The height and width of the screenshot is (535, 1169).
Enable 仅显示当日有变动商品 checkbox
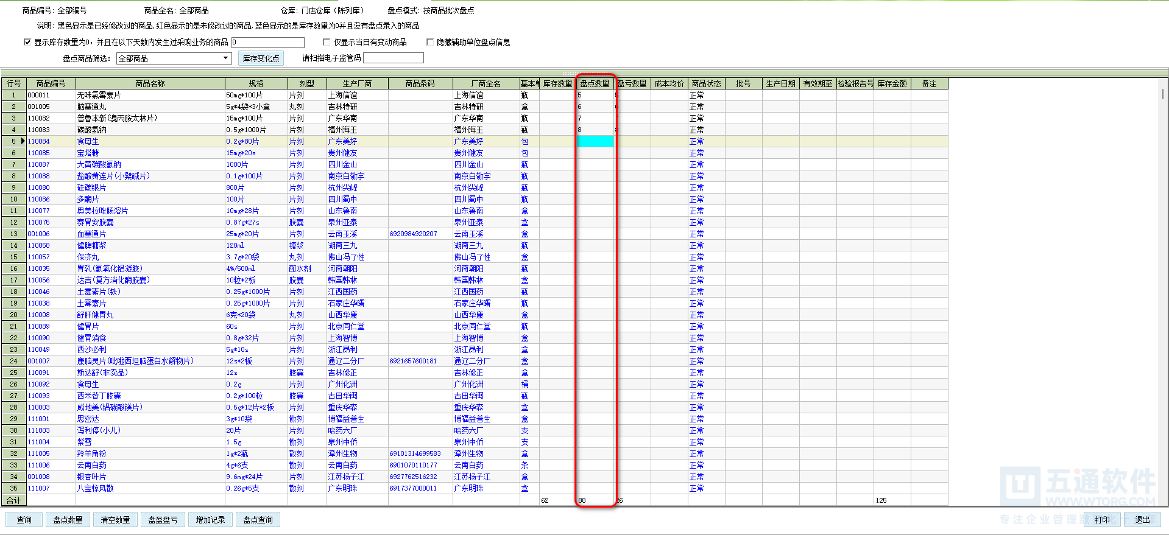click(327, 42)
